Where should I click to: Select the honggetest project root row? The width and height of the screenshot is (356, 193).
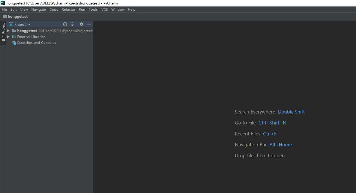pyautogui.click(x=50, y=31)
